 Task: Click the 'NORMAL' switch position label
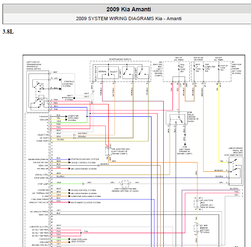pos(102,71)
